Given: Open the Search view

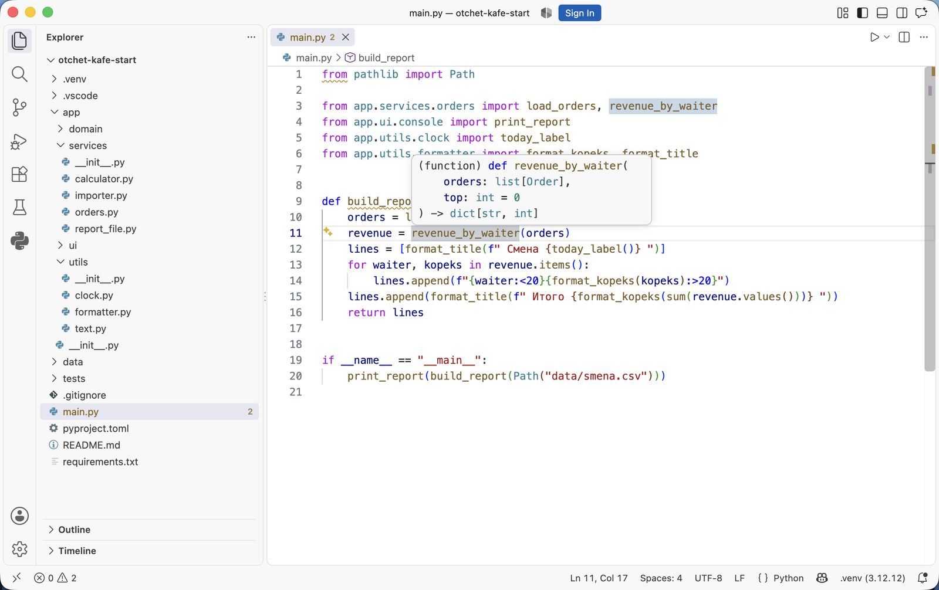Looking at the screenshot, I should tap(19, 74).
